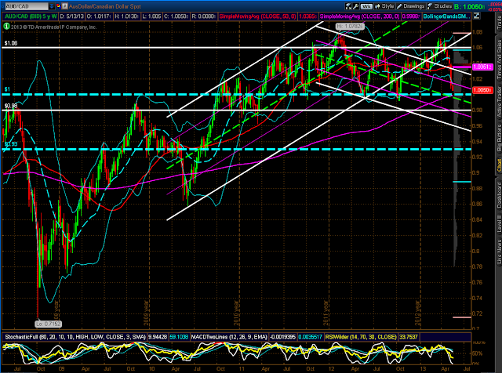Screen dimensions: 502x373
Task: Click the $0.98 price level label
Action: [11, 106]
